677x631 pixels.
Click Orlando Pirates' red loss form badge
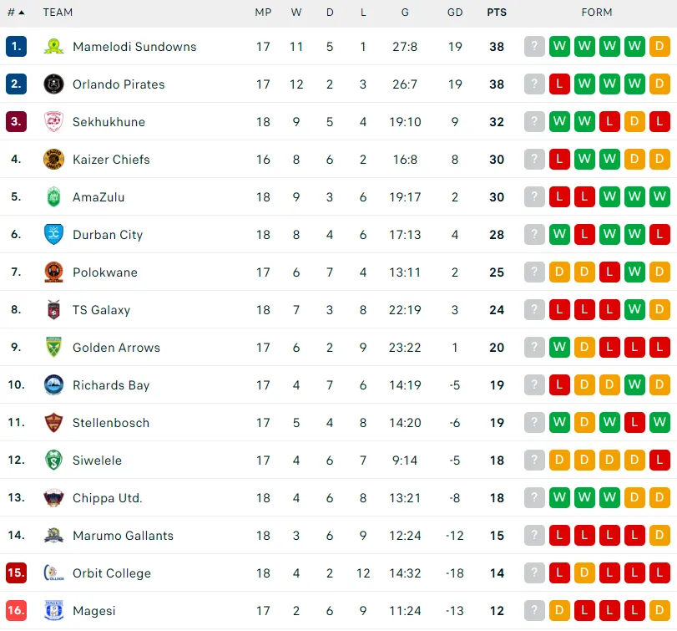point(559,84)
